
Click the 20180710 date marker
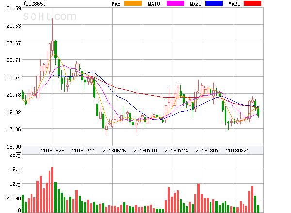tap(145, 151)
